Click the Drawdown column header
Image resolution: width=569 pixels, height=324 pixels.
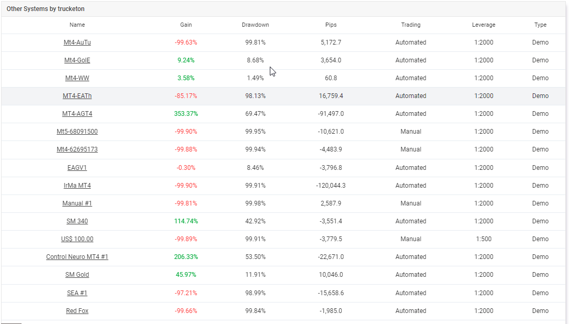(255, 25)
